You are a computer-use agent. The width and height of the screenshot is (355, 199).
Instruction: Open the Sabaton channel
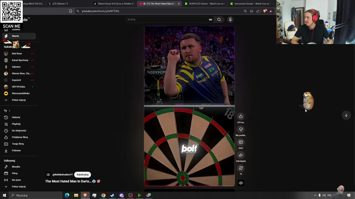coord(19,67)
